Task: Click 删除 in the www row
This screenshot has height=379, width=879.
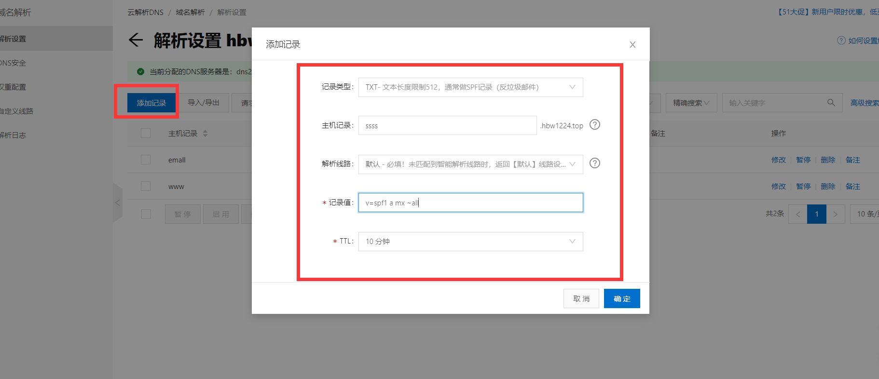Action: click(828, 186)
